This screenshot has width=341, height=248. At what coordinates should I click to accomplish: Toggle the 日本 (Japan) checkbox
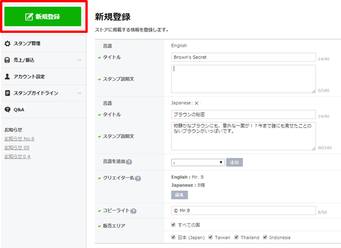[173, 237]
